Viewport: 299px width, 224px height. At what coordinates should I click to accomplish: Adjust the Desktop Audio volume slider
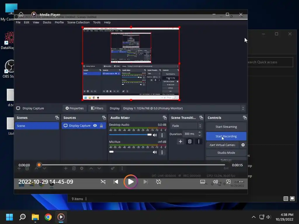(130, 135)
